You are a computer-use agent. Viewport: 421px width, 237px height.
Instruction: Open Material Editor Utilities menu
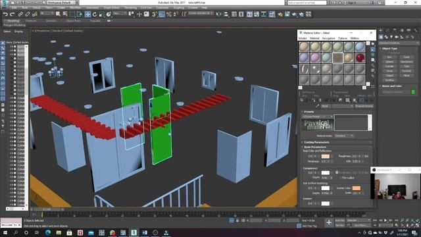355,38
